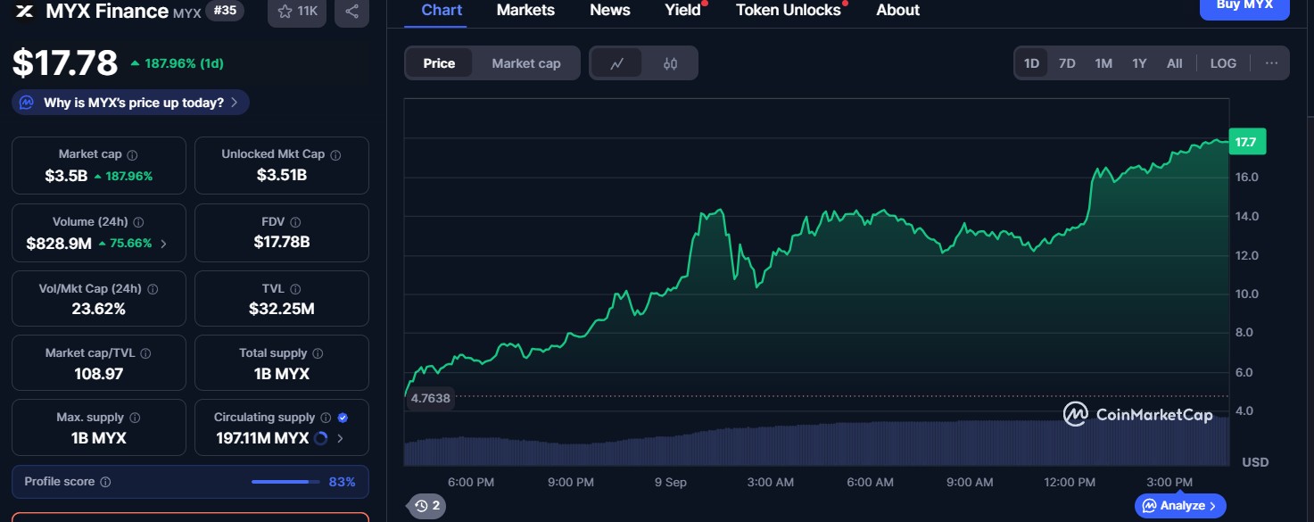
Task: Click the AI icon in price question
Action: coord(27,103)
